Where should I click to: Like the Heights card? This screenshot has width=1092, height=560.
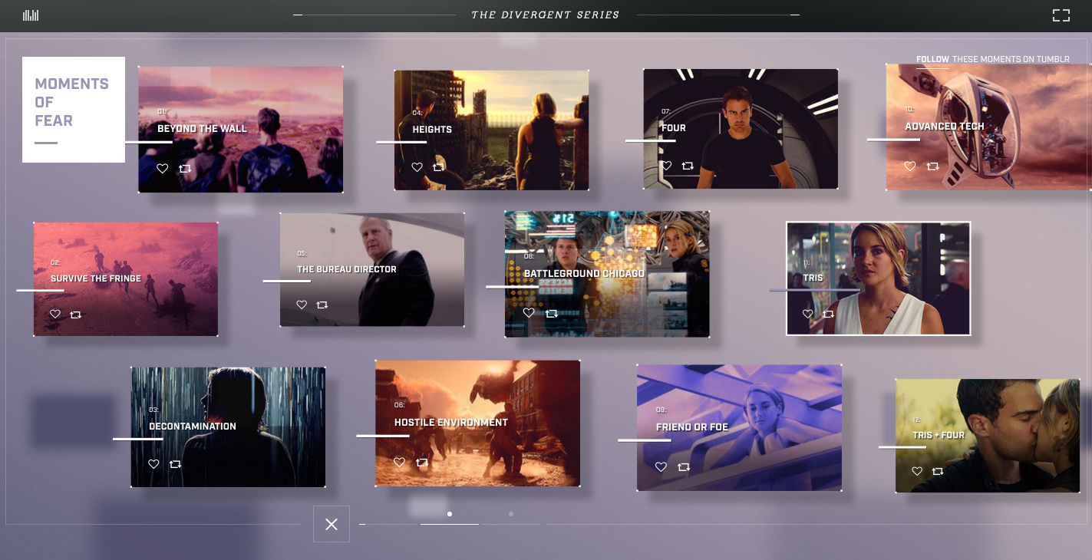coord(417,166)
